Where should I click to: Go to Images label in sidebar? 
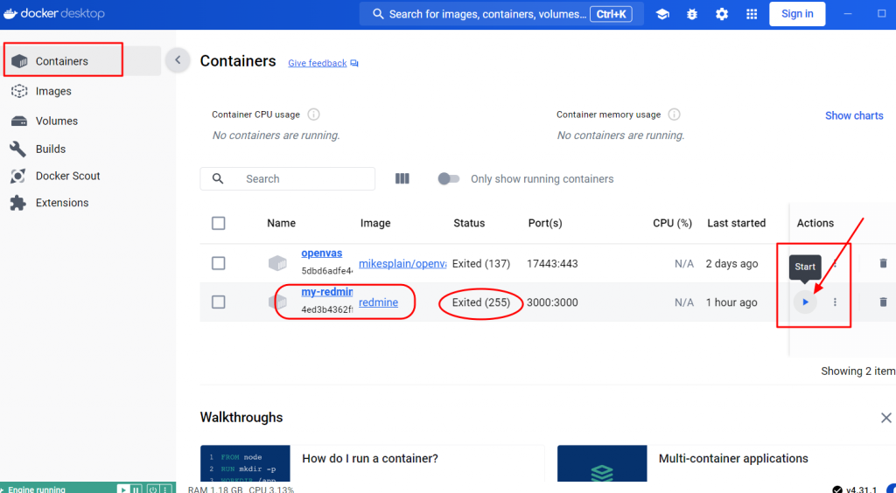pyautogui.click(x=53, y=91)
